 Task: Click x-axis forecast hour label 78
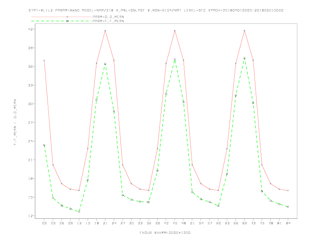[270, 223]
